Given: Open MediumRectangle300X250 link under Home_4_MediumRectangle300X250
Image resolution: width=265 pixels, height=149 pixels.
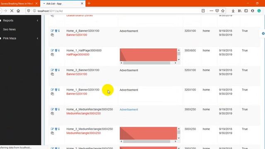Looking at the screenshot, I should pyautogui.click(x=84, y=113).
